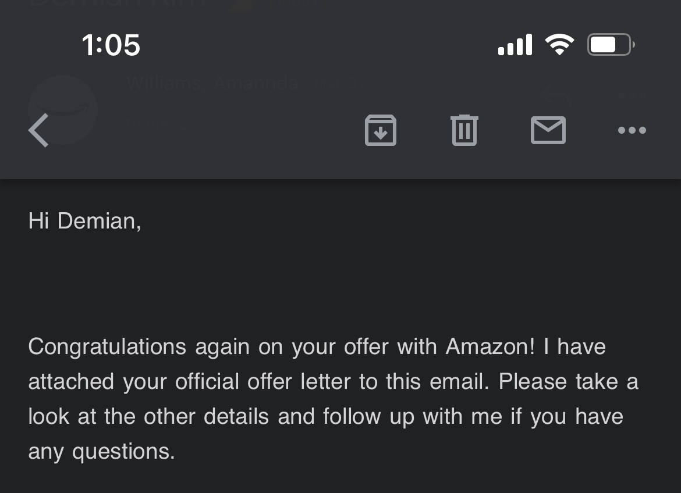Tap the faded Amazon smile sender avatar
The width and height of the screenshot is (681, 493).
62,109
